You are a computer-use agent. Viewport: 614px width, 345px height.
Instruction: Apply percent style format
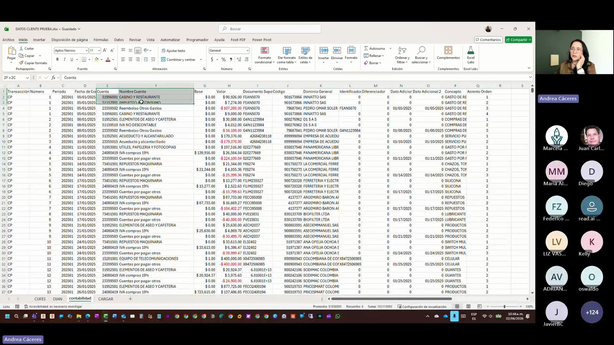coord(223,59)
